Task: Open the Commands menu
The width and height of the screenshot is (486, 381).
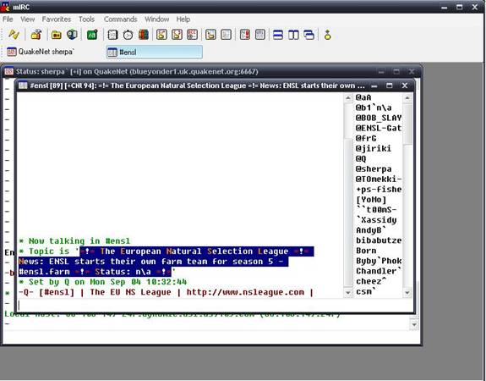Action: [121, 19]
